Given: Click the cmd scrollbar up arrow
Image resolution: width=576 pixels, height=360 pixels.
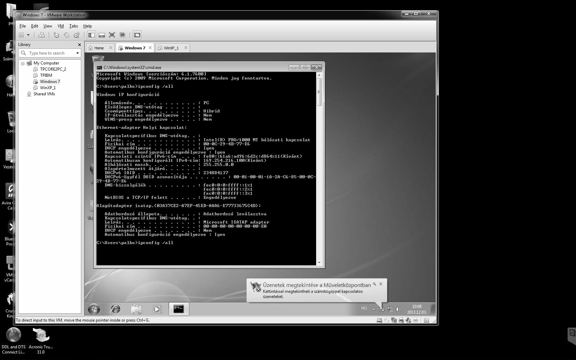Looking at the screenshot, I should [x=319, y=75].
